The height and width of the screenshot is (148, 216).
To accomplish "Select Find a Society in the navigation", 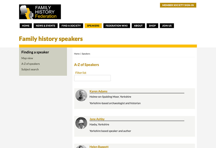I will point(71,26).
